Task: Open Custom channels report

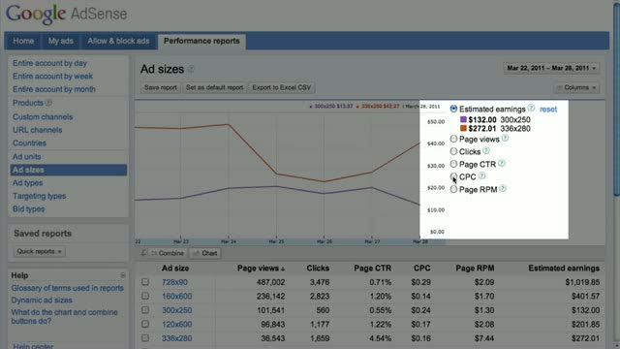Action: [43, 116]
